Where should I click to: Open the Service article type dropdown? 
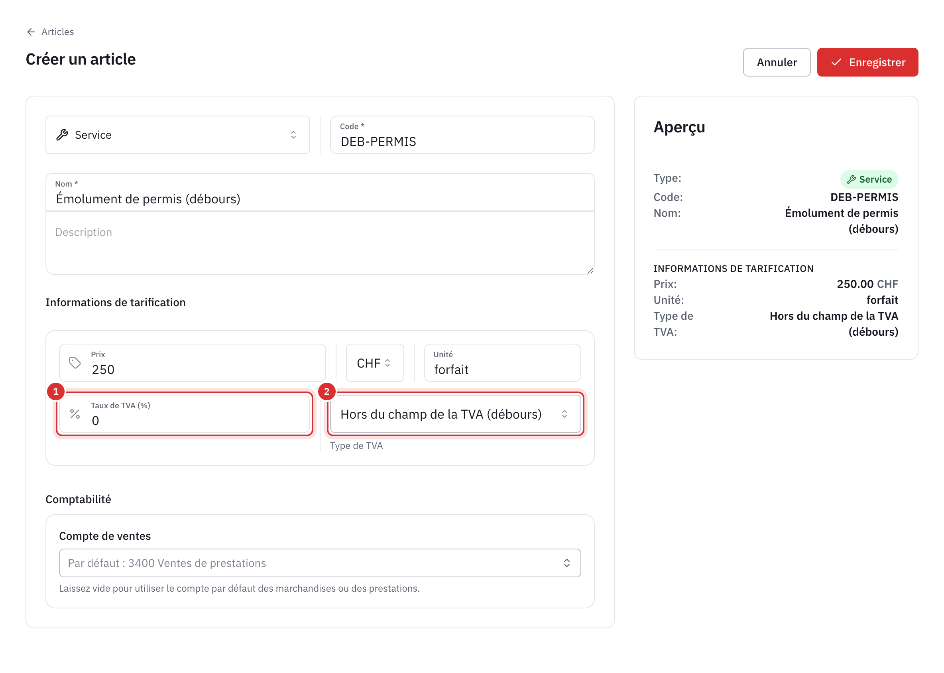point(178,135)
